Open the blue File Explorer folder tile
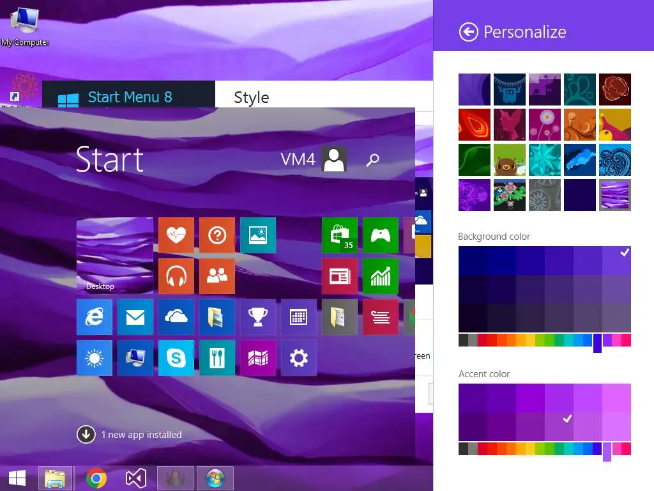 (217, 317)
